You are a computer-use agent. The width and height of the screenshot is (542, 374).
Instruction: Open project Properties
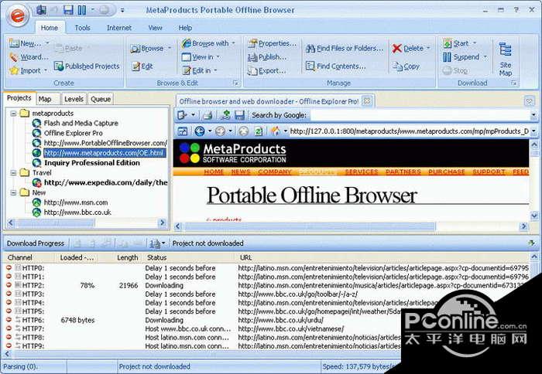point(273,43)
